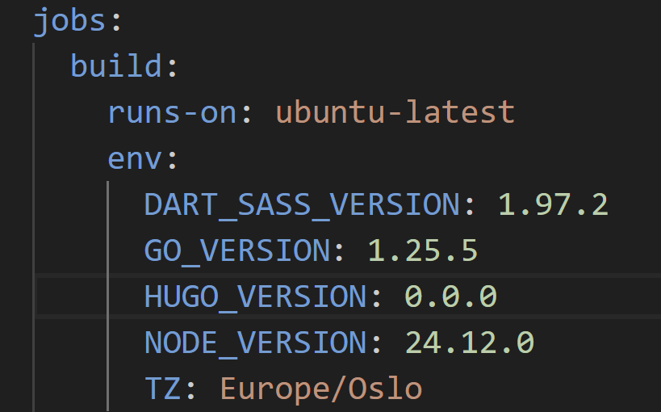The image size is (661, 412).
Task: Click the jobs key
Action: [69, 20]
